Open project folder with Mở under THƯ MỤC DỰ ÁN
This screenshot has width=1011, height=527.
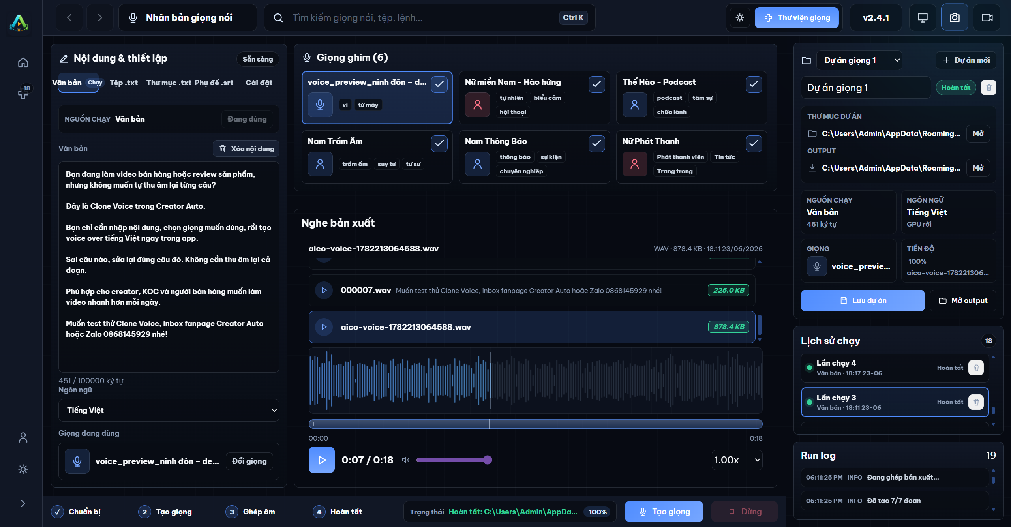coord(978,133)
